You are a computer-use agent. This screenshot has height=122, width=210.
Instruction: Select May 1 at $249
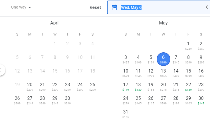coord(188,45)
